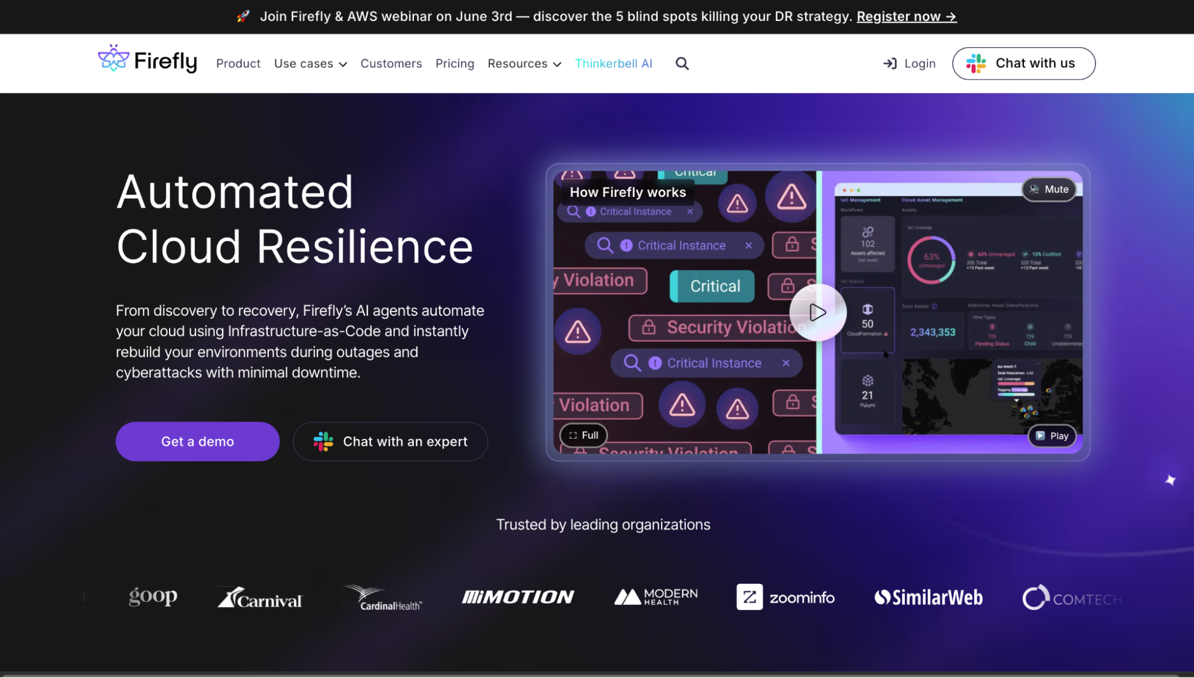The height and width of the screenshot is (678, 1194).
Task: Click the zoominfo logo
Action: (785, 597)
